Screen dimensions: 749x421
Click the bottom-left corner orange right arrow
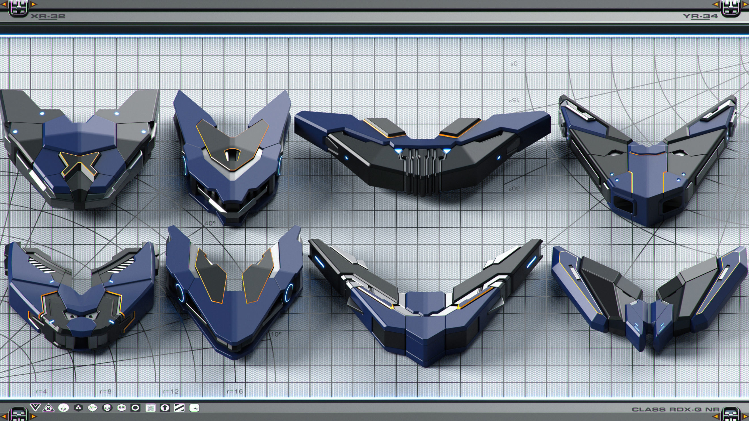[33, 417]
